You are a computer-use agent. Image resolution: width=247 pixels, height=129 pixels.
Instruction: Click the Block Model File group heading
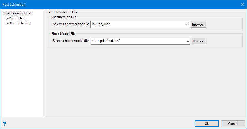click(63, 34)
